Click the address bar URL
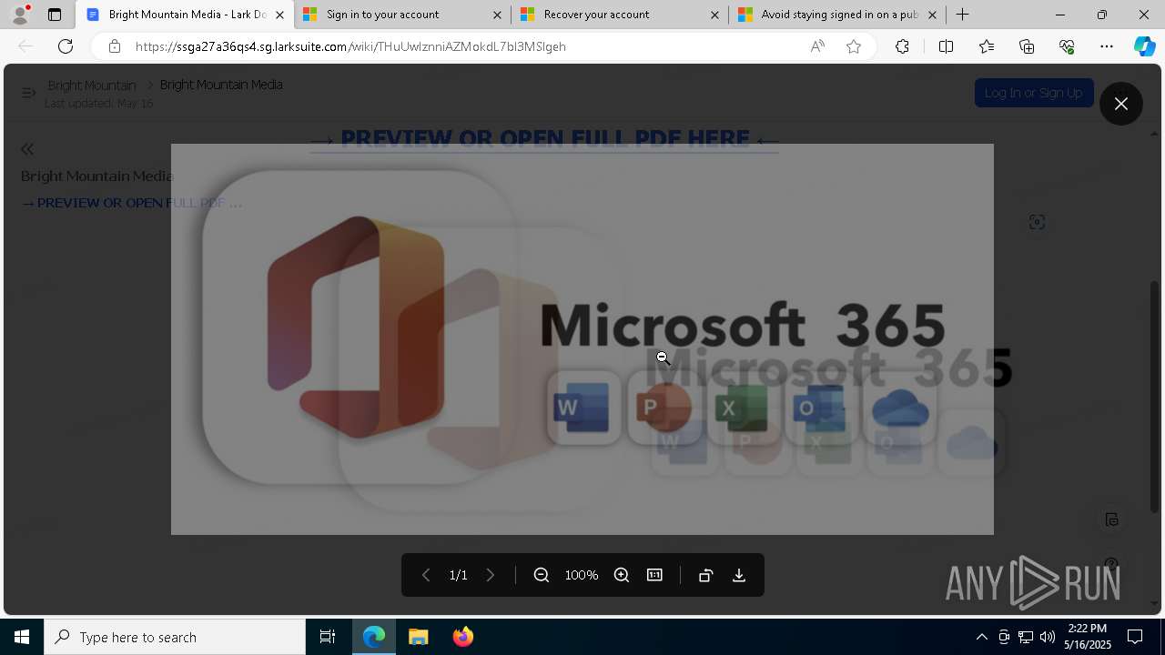 click(x=350, y=46)
